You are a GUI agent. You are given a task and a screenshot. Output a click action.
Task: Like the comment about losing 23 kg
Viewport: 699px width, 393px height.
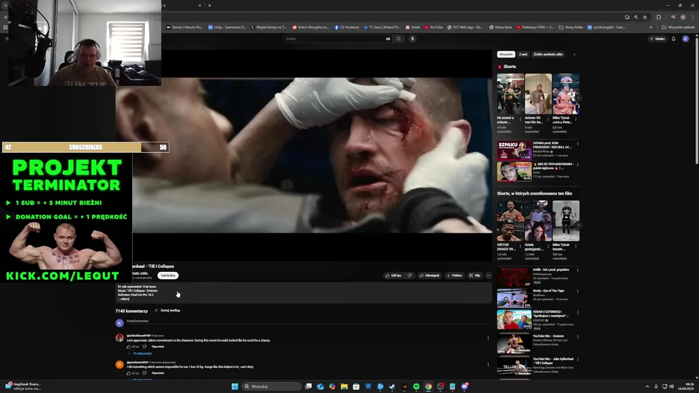[129, 373]
